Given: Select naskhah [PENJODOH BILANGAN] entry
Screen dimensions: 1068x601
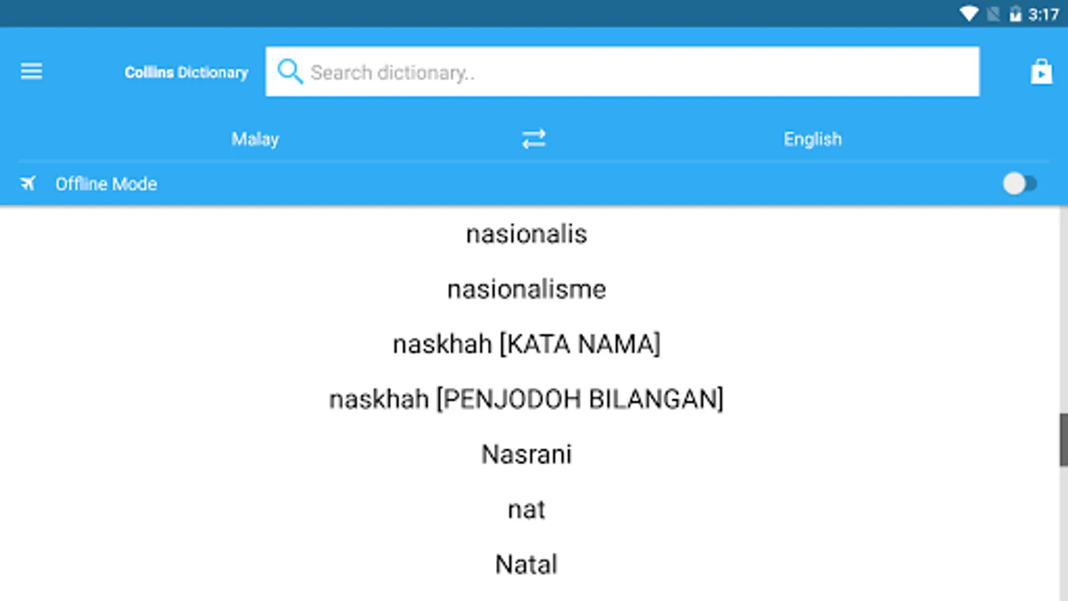Looking at the screenshot, I should click(x=527, y=399).
